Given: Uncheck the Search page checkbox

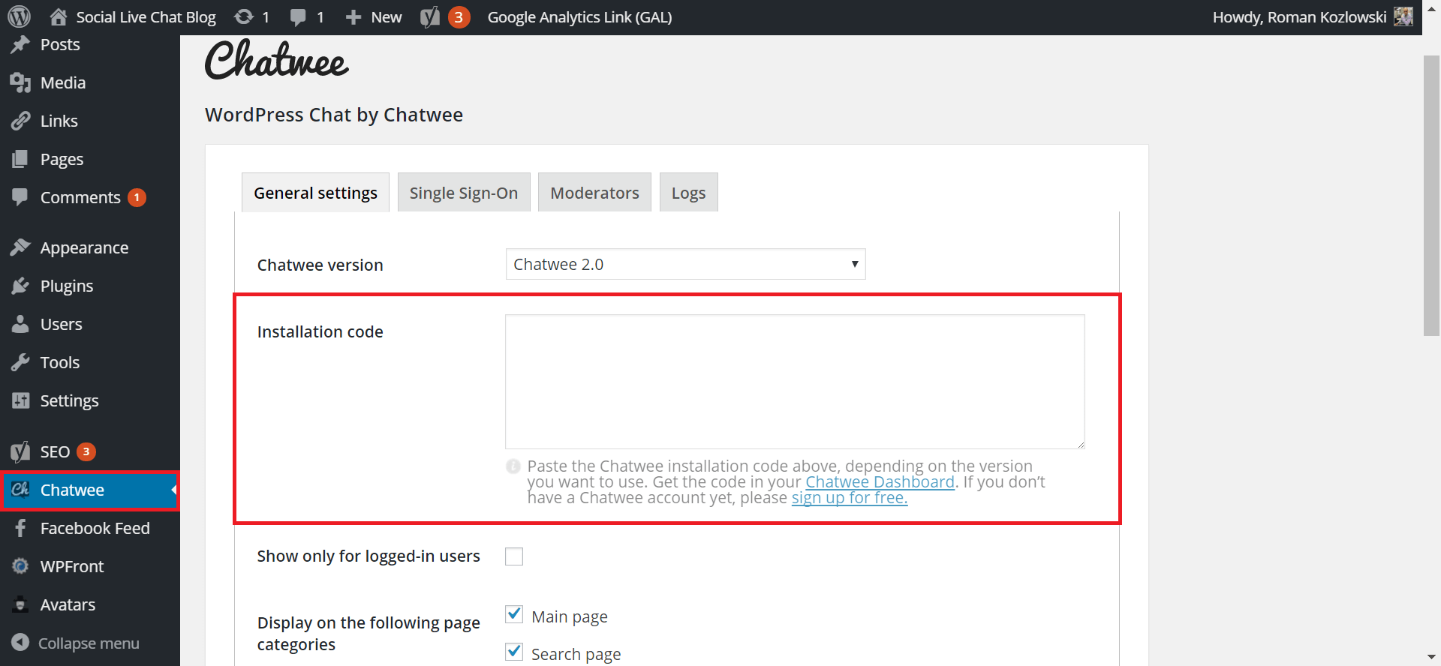Looking at the screenshot, I should [x=514, y=652].
